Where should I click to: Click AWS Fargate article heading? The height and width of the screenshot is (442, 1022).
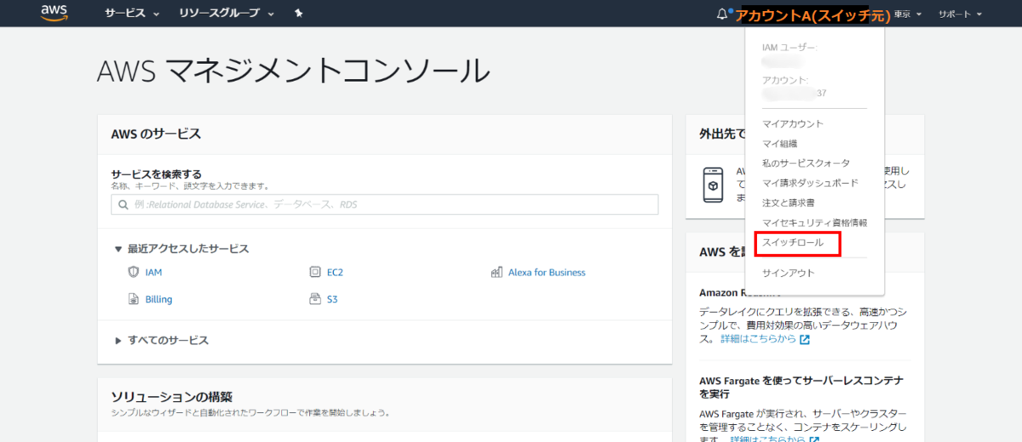pyautogui.click(x=801, y=387)
